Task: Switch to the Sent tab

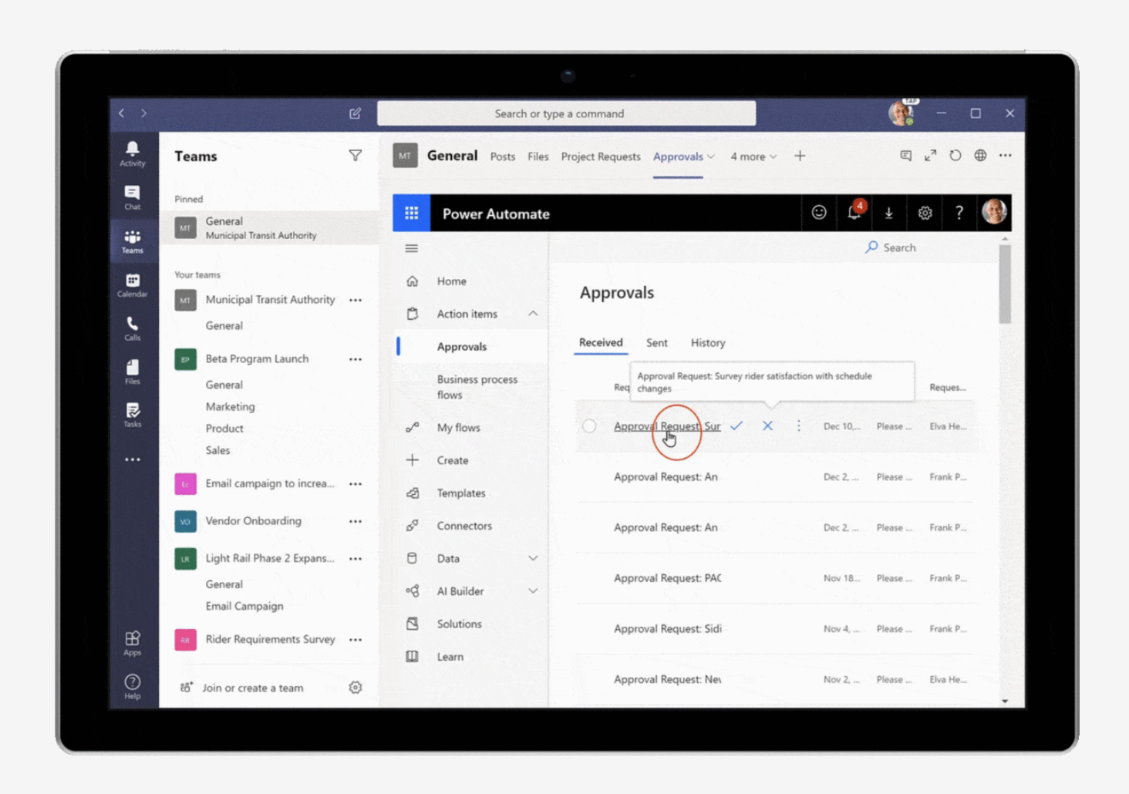Action: coord(656,343)
